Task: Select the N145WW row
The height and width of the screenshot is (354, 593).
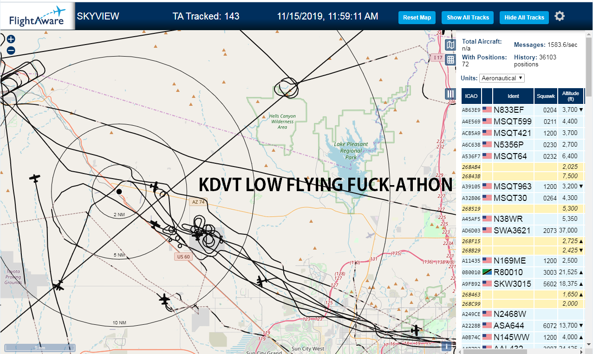Action: click(523, 337)
